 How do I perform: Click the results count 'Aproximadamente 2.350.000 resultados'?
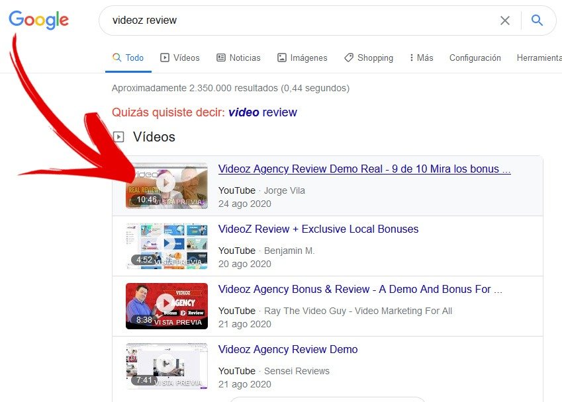click(x=195, y=88)
